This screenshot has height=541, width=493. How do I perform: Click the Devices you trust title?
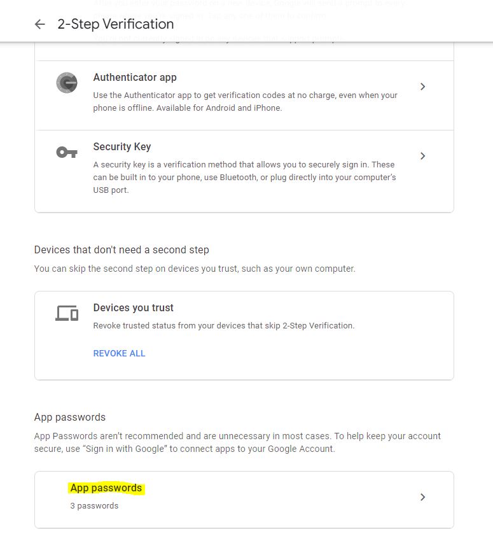click(x=134, y=307)
